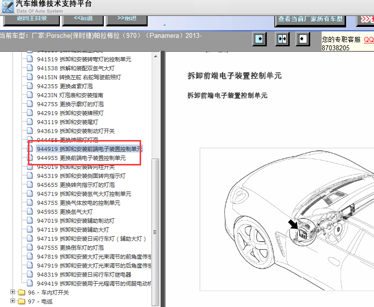This screenshot has height=307, width=374.
Task: Select 947819 大灯光束调节的前角度传感器
Action: tap(94, 257)
